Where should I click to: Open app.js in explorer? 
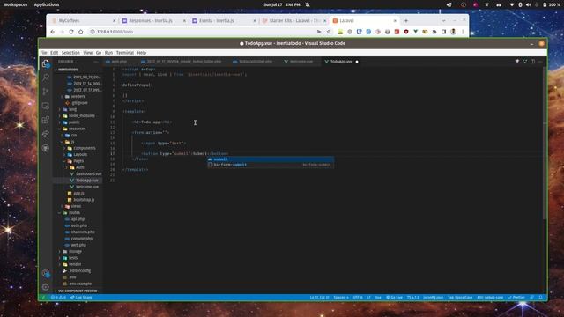click(x=78, y=194)
